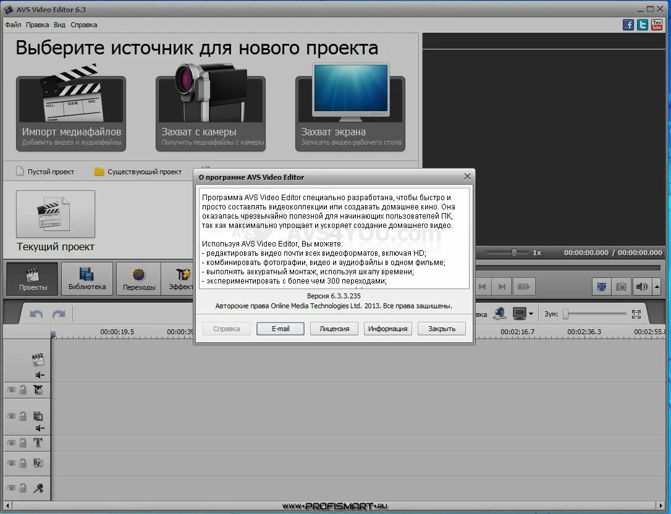671x514 pixels.
Task: Open the Файл menu
Action: (13, 25)
